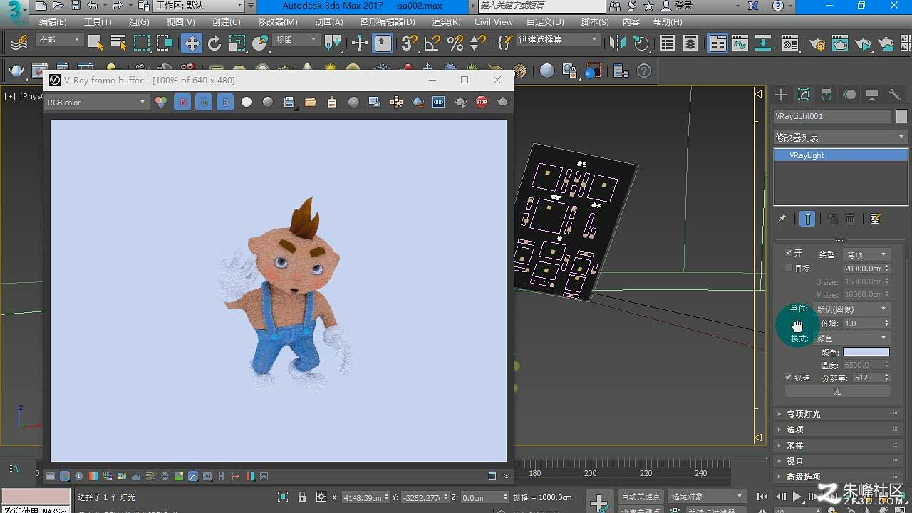Click the Stop rendering icon
The image size is (912, 513).
pos(482,103)
